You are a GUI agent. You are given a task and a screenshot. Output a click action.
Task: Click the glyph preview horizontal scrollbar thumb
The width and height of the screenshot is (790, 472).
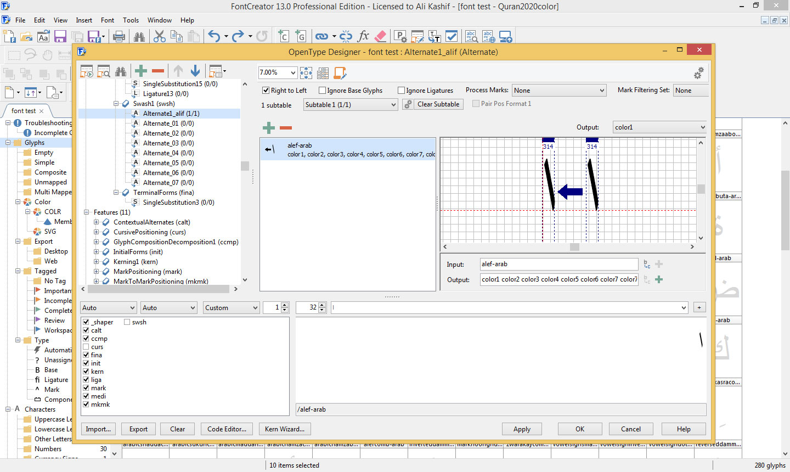(574, 247)
